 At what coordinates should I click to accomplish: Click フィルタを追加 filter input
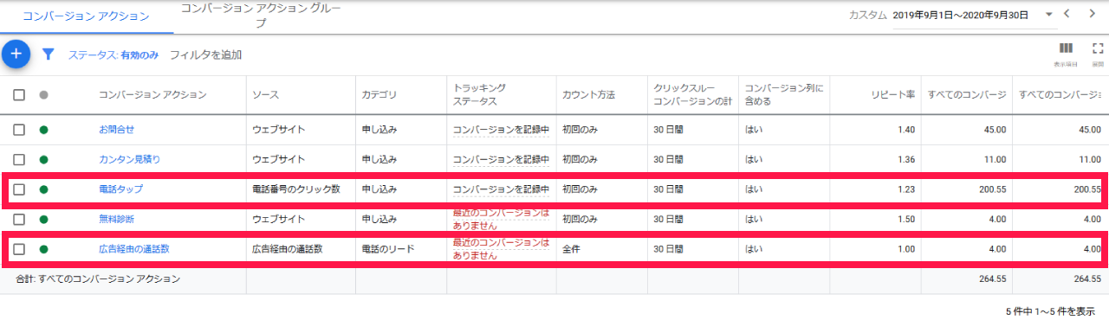click(205, 54)
